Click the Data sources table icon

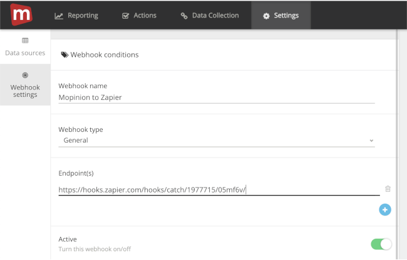(x=25, y=41)
